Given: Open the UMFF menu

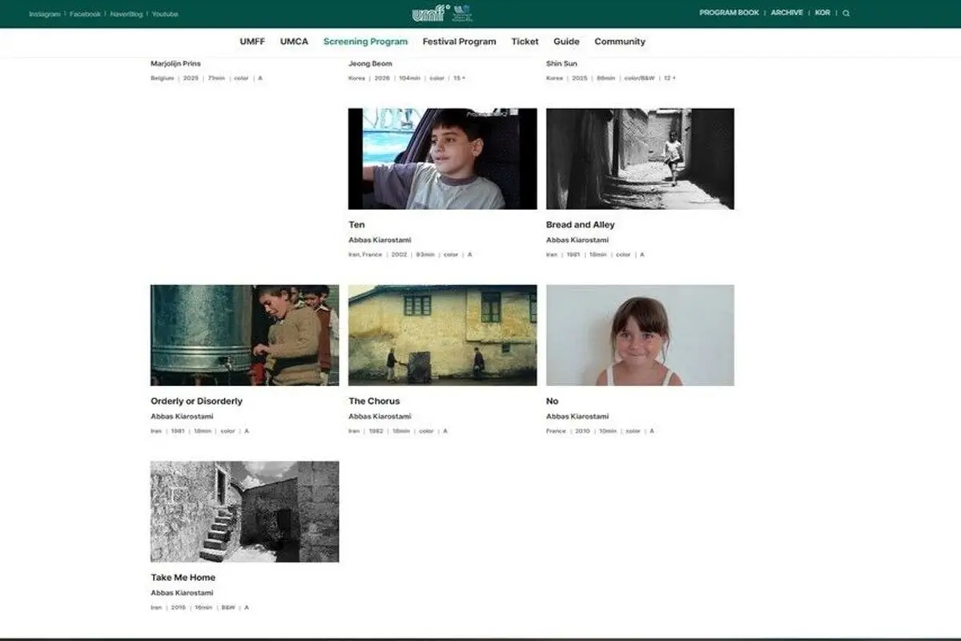Looking at the screenshot, I should tap(252, 42).
